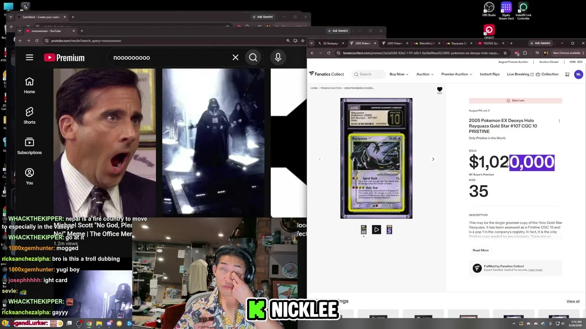The height and width of the screenshot is (329, 586).
Task: Open the listing's three-dot options menu
Action: coord(559,121)
